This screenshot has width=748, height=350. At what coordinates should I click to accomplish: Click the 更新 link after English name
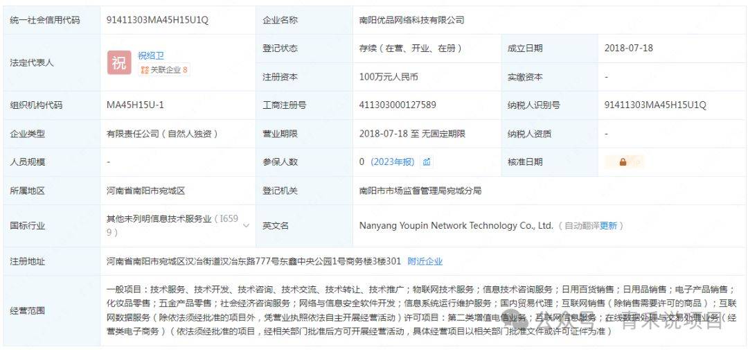click(608, 226)
